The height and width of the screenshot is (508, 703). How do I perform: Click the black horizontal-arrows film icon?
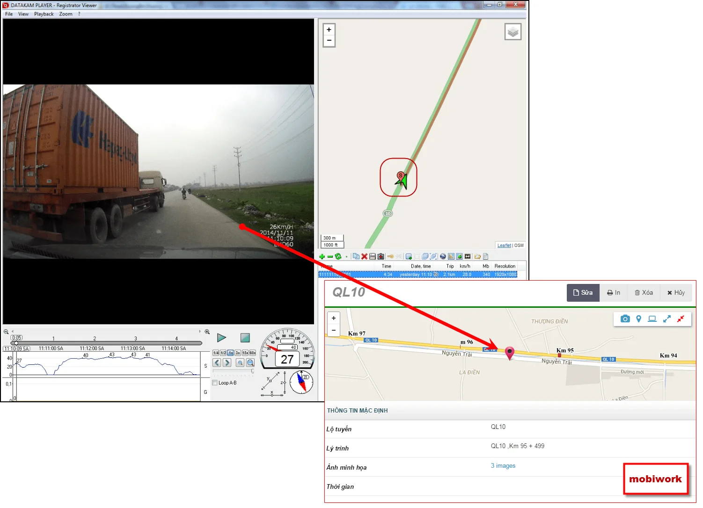point(468,256)
